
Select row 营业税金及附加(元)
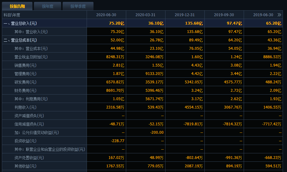click(142, 57)
